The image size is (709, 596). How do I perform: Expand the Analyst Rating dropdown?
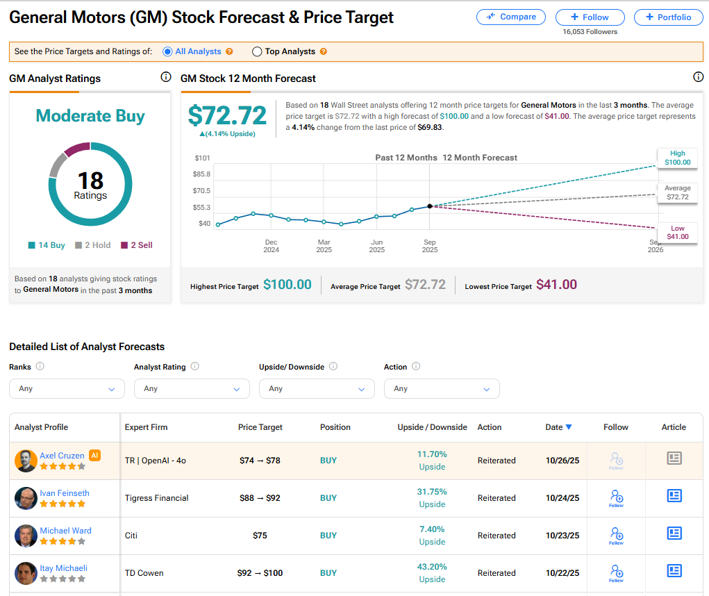coord(192,388)
